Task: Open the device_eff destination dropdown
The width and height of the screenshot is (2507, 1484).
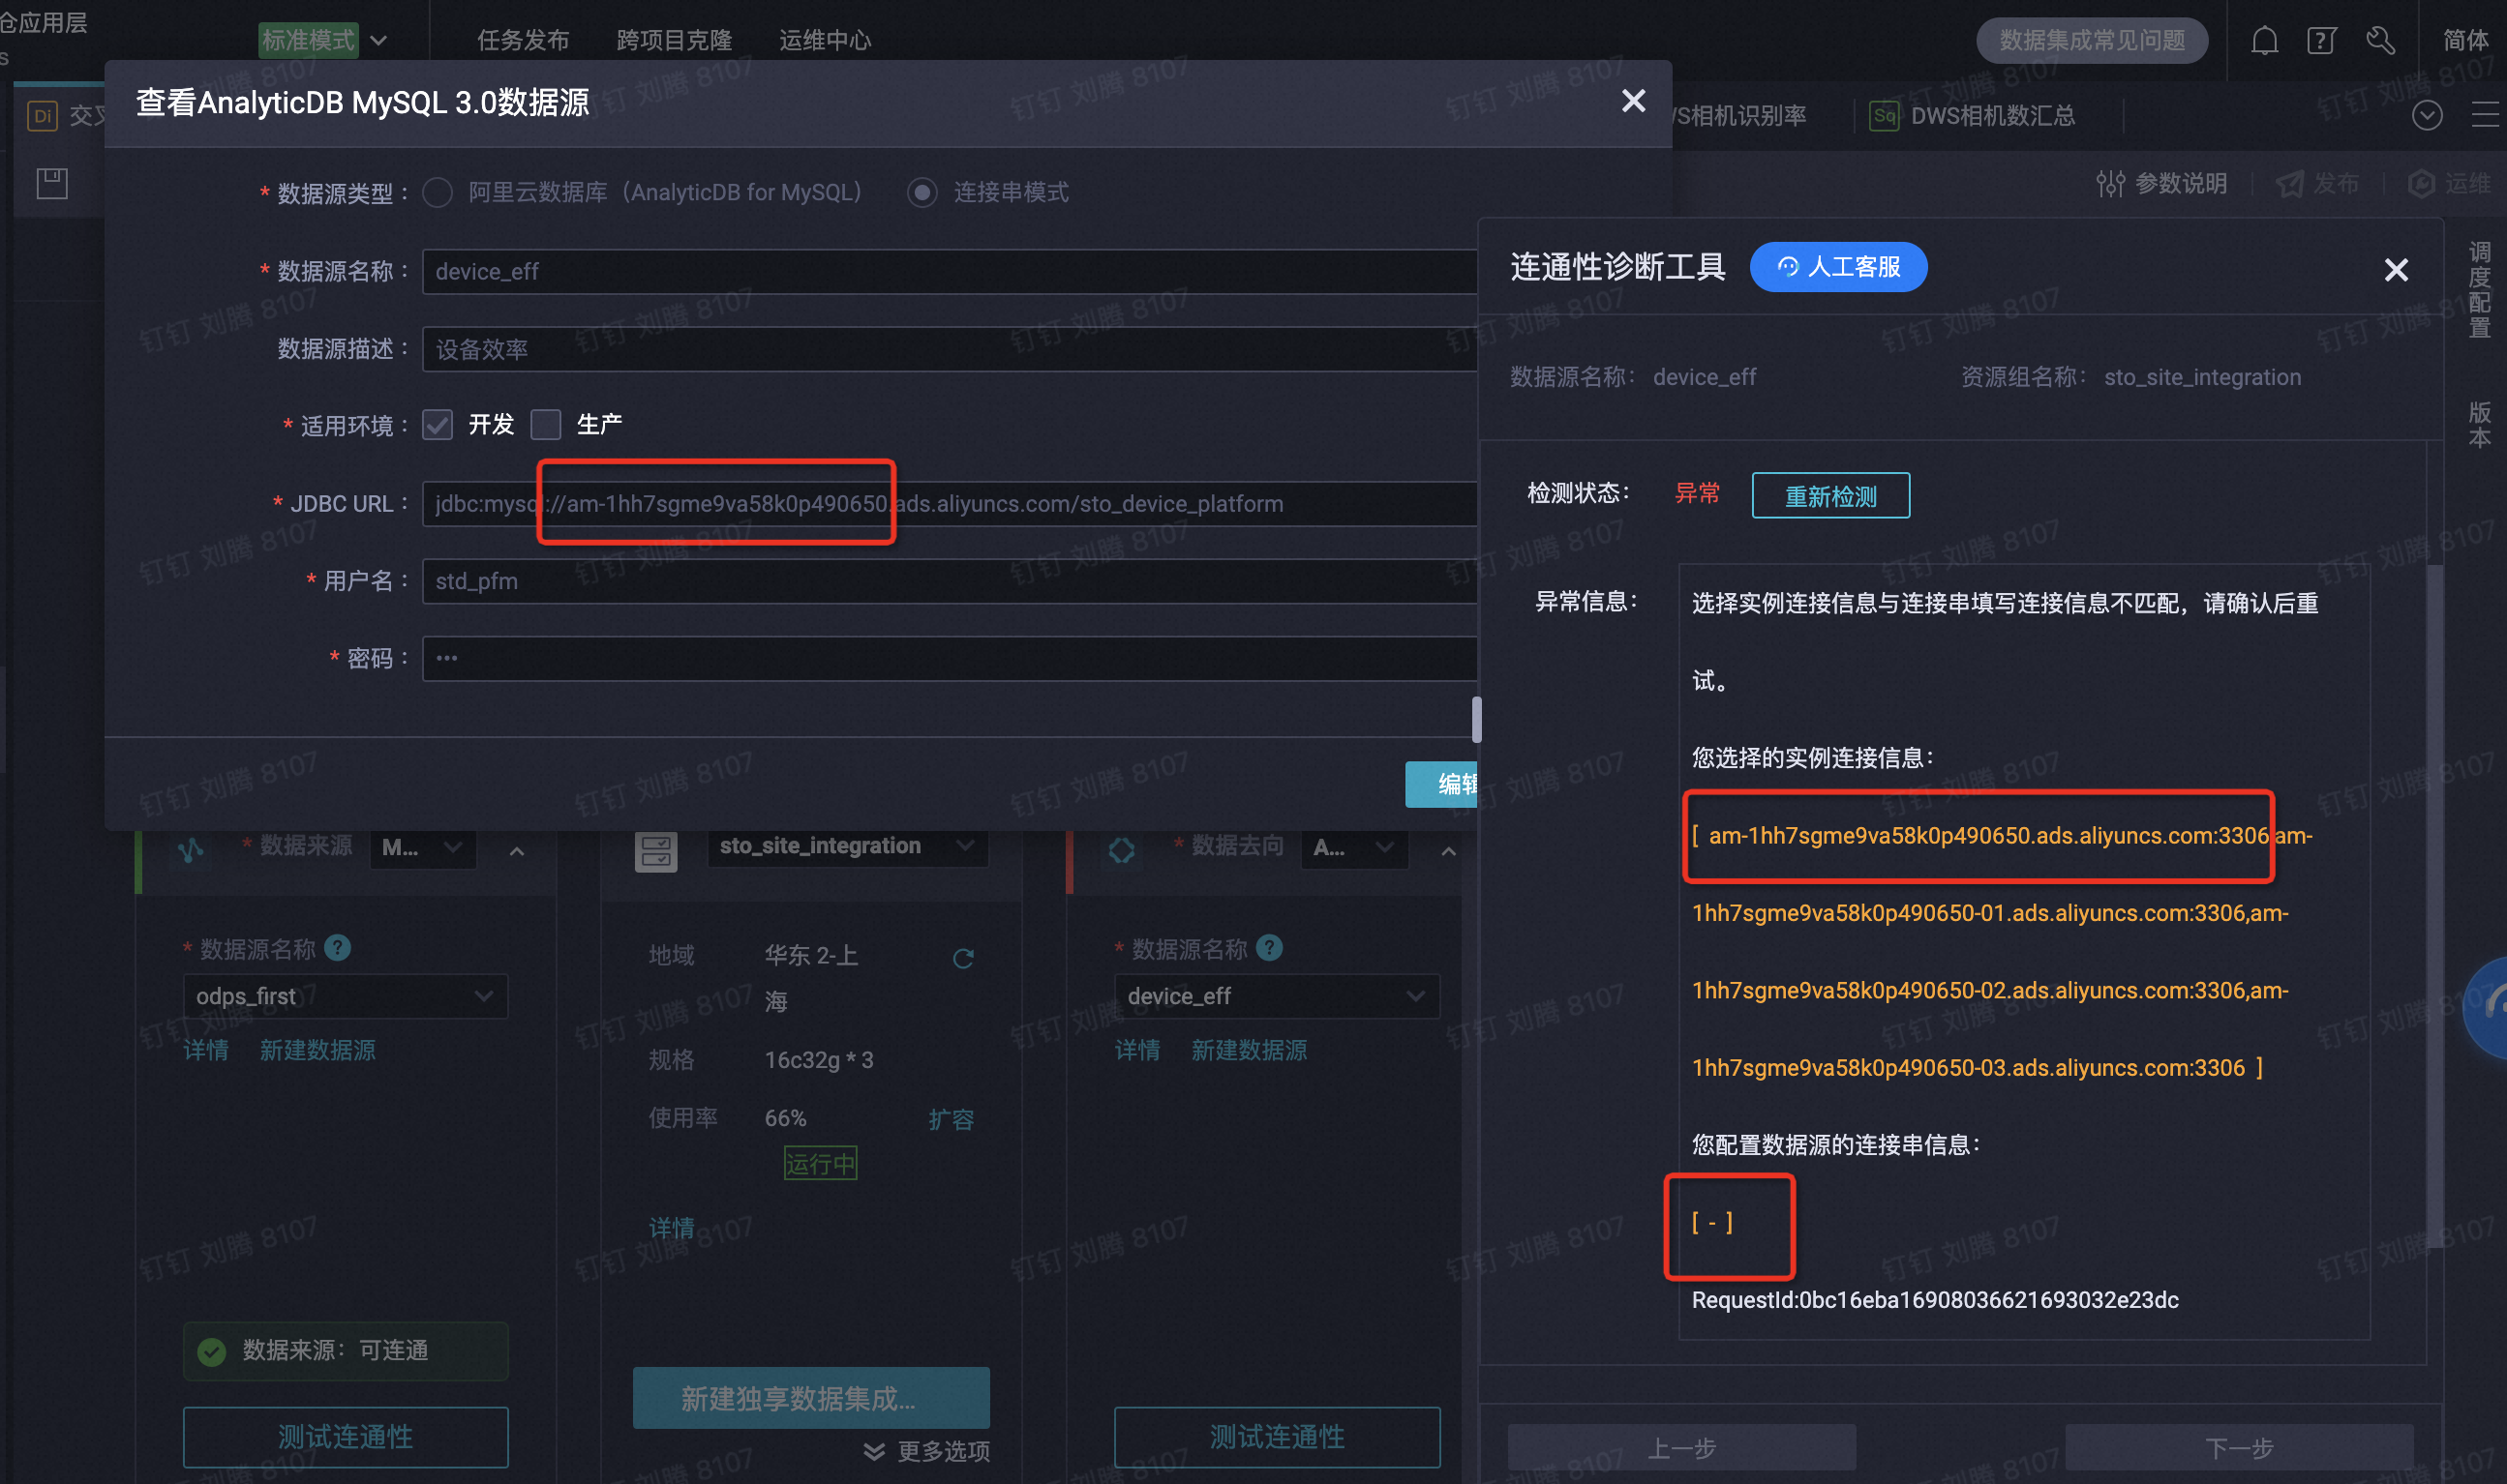Action: pyautogui.click(x=1276, y=996)
